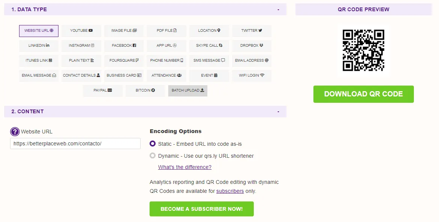Choose the Instagram data type
This screenshot has width=439, height=222.
(81, 46)
